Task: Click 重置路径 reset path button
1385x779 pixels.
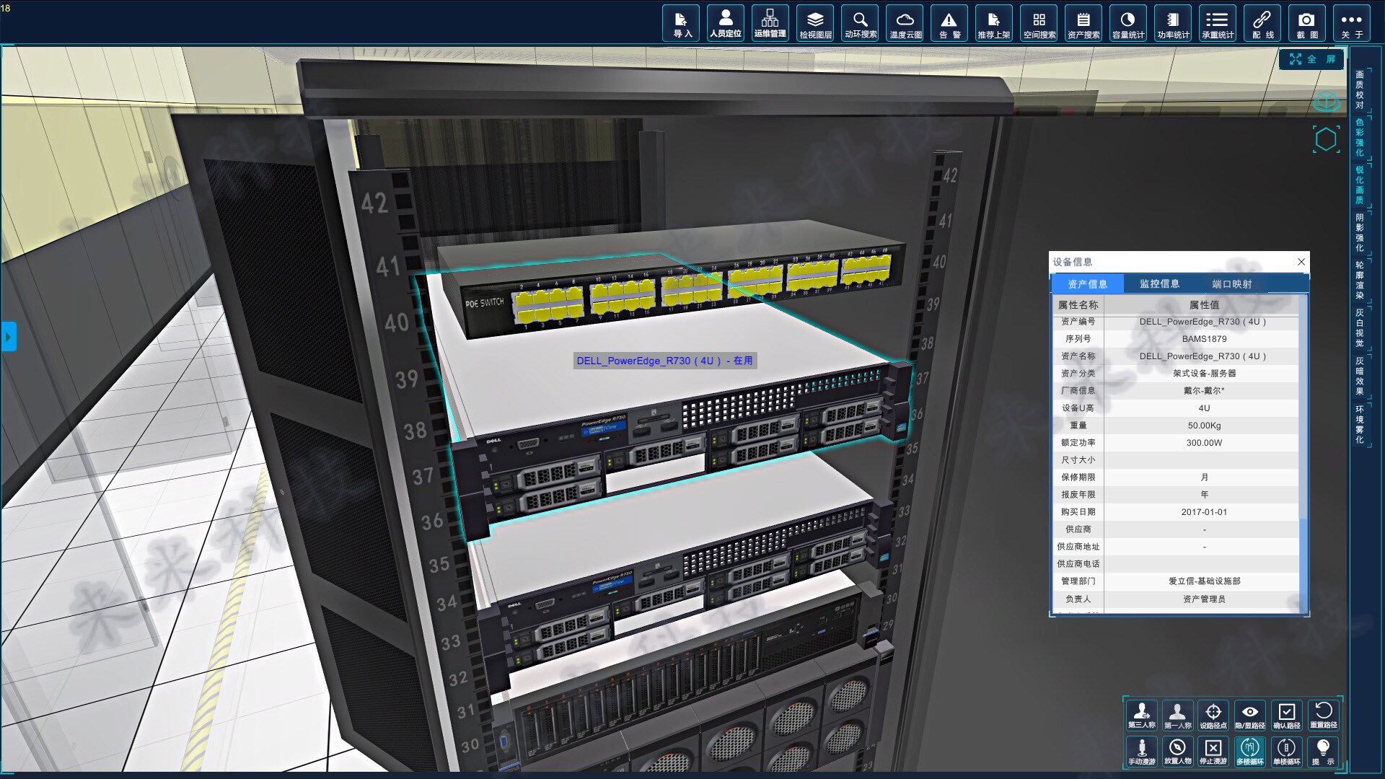Action: 1323,715
